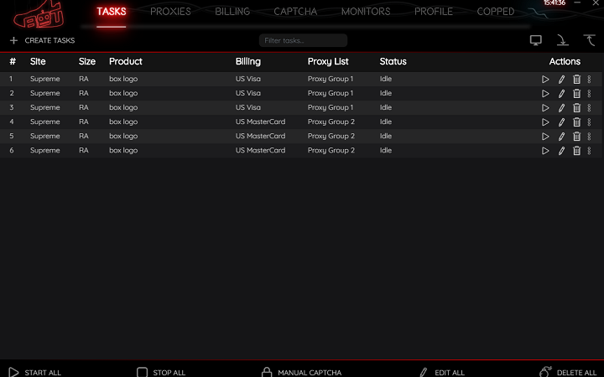
Task: Click the Delete All button
Action: click(568, 372)
